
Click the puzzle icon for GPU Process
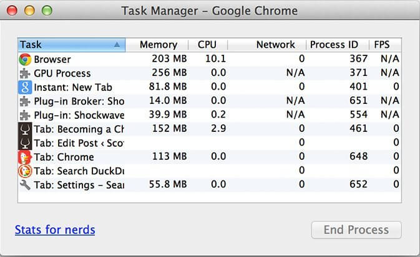tap(25, 73)
